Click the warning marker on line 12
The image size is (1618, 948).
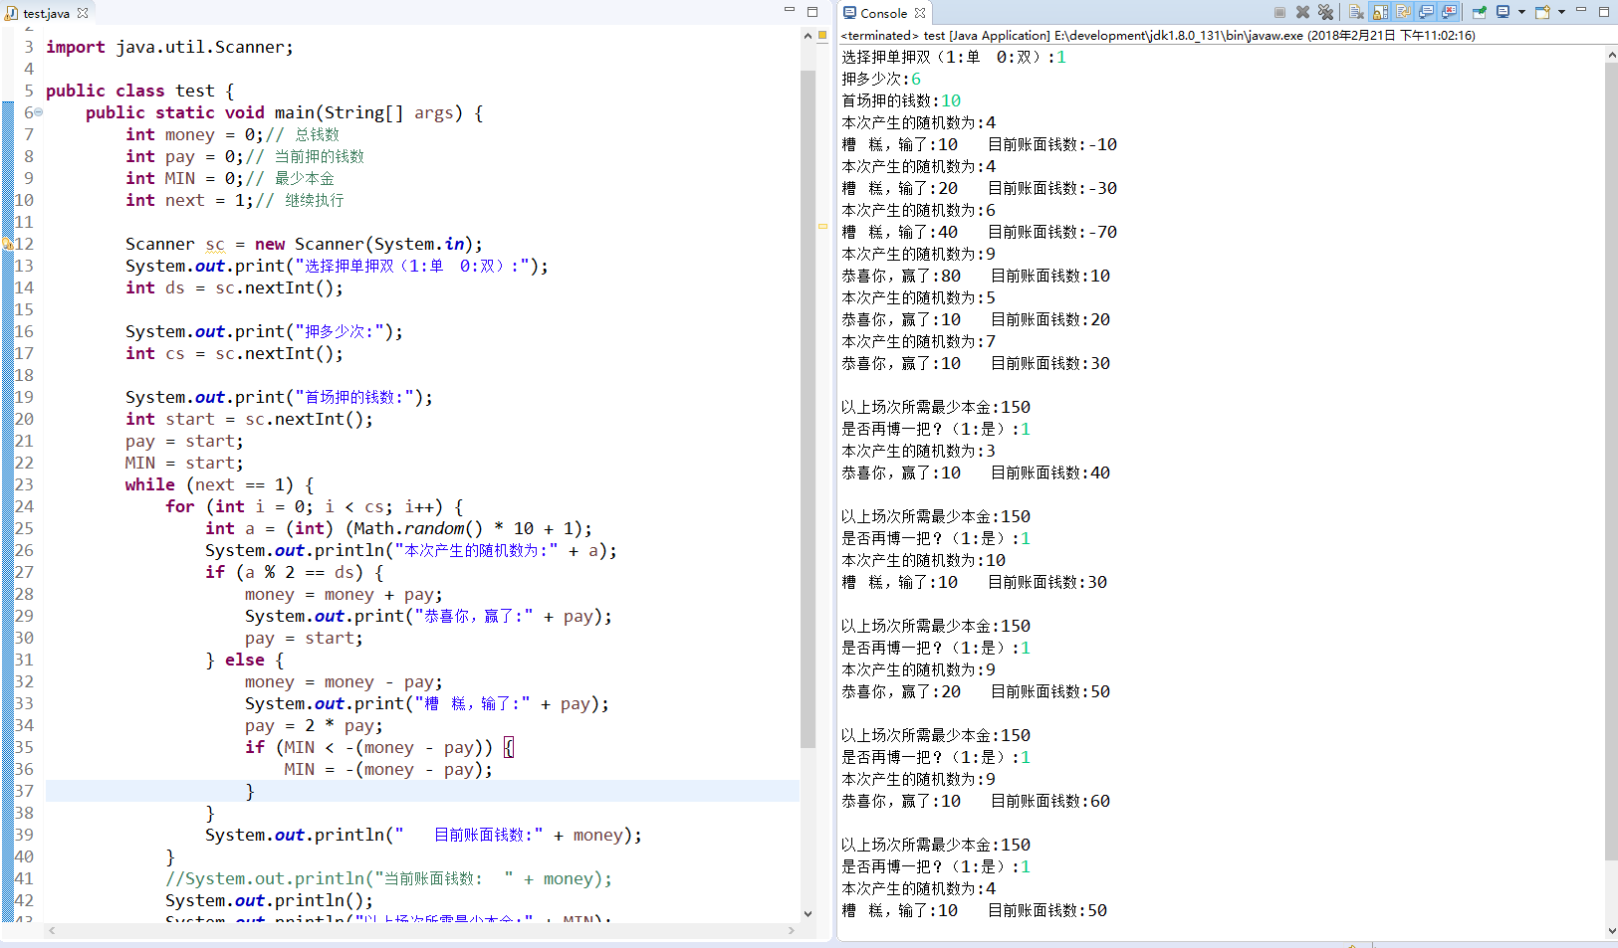tap(7, 244)
